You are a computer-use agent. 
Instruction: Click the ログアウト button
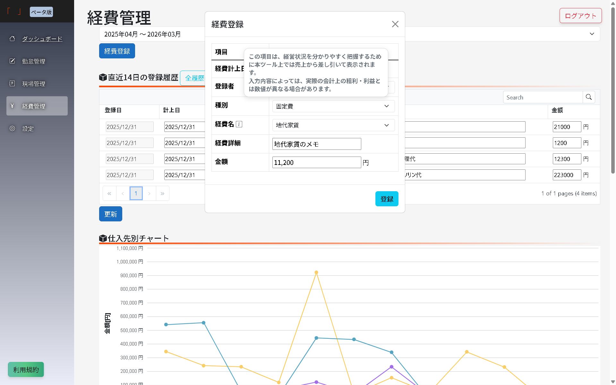[x=580, y=15]
